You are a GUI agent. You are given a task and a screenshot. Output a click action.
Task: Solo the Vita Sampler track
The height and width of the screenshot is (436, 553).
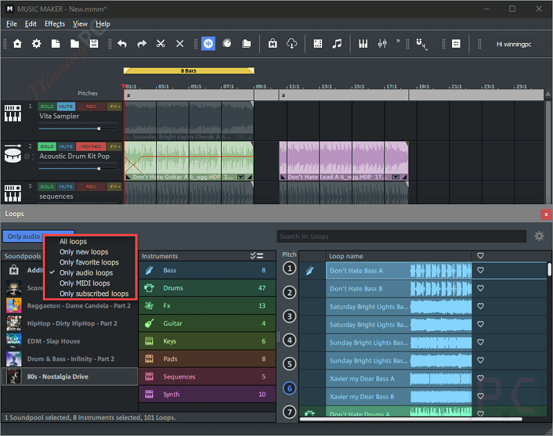[47, 107]
